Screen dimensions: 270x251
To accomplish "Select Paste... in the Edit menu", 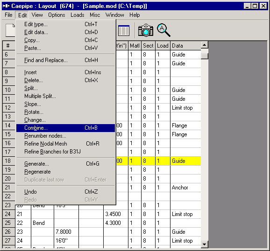I will point(65,48).
